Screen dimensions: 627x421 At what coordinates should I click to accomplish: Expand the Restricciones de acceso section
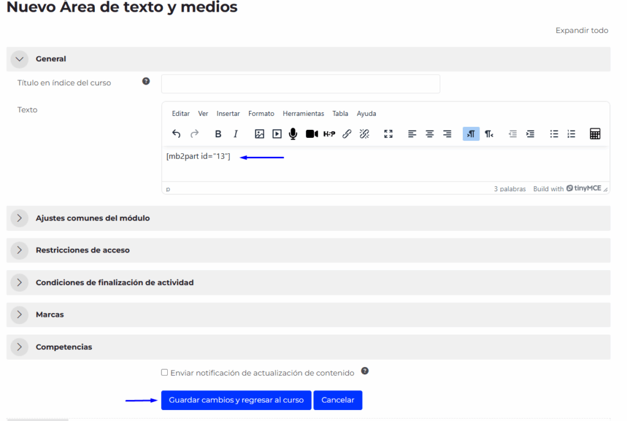[20, 250]
